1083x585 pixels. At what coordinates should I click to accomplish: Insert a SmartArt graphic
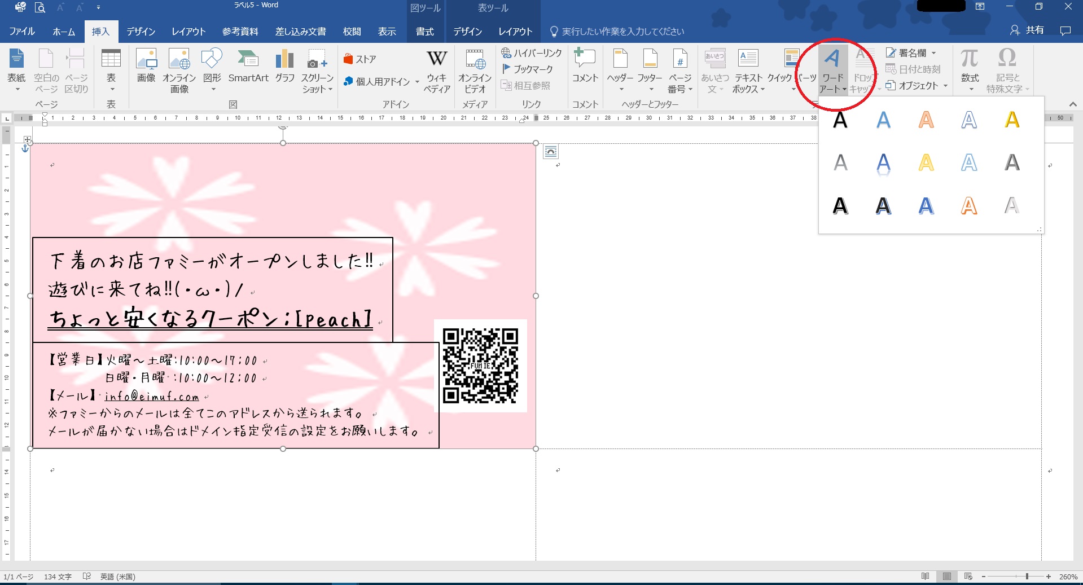[x=248, y=66]
